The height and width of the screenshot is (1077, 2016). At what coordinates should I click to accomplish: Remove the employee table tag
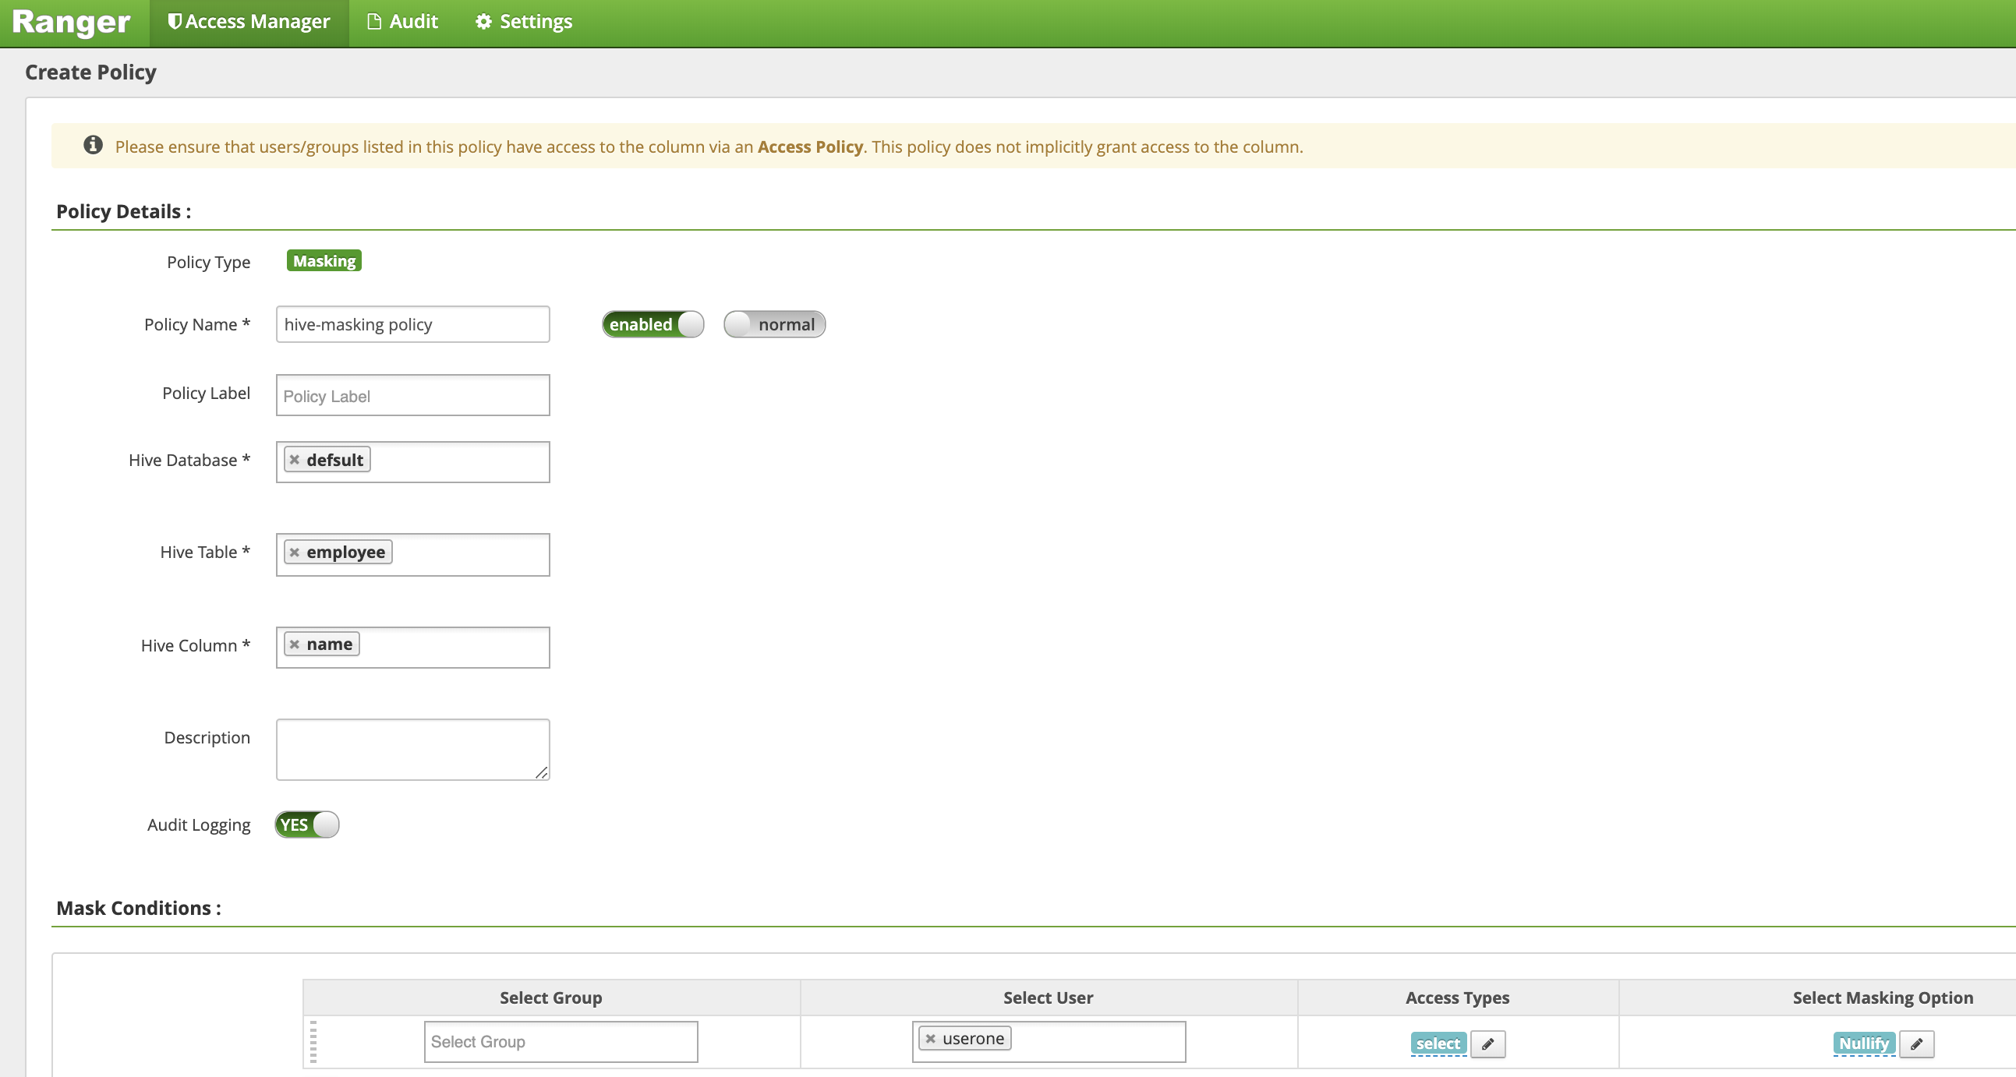294,553
